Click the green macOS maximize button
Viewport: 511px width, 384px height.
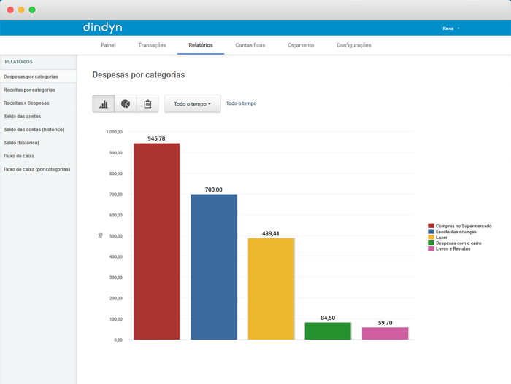(32, 9)
